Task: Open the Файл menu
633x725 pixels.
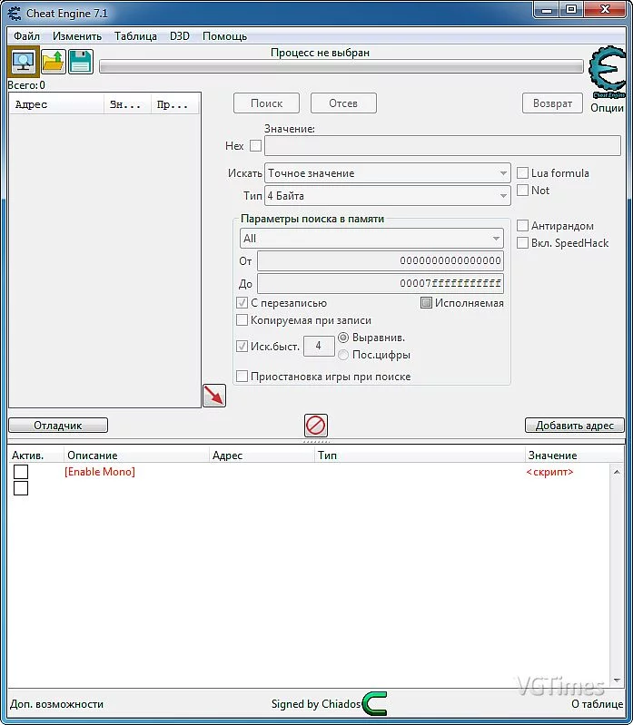Action: (x=26, y=36)
